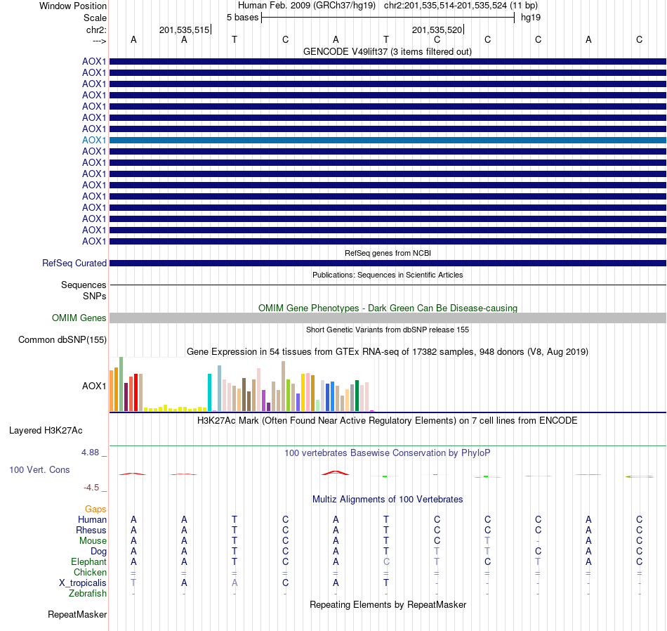The image size is (667, 631).
Task: Select the Zebrafish alignment row label
Action: [x=88, y=593]
